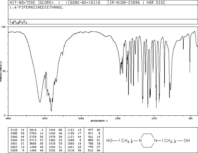Click the 2818 peak value in the table
198x153 pixels.
33,130
